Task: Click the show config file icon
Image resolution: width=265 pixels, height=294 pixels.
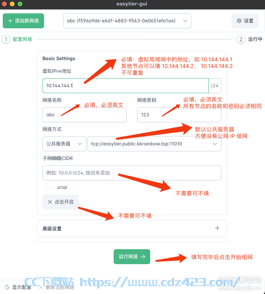Action: (x=7, y=287)
